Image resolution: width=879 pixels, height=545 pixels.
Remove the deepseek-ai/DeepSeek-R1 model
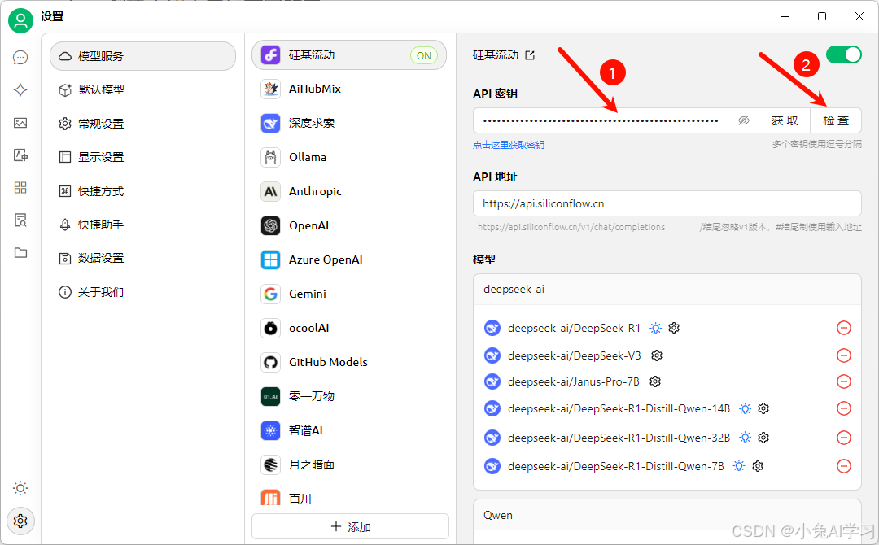click(x=844, y=328)
